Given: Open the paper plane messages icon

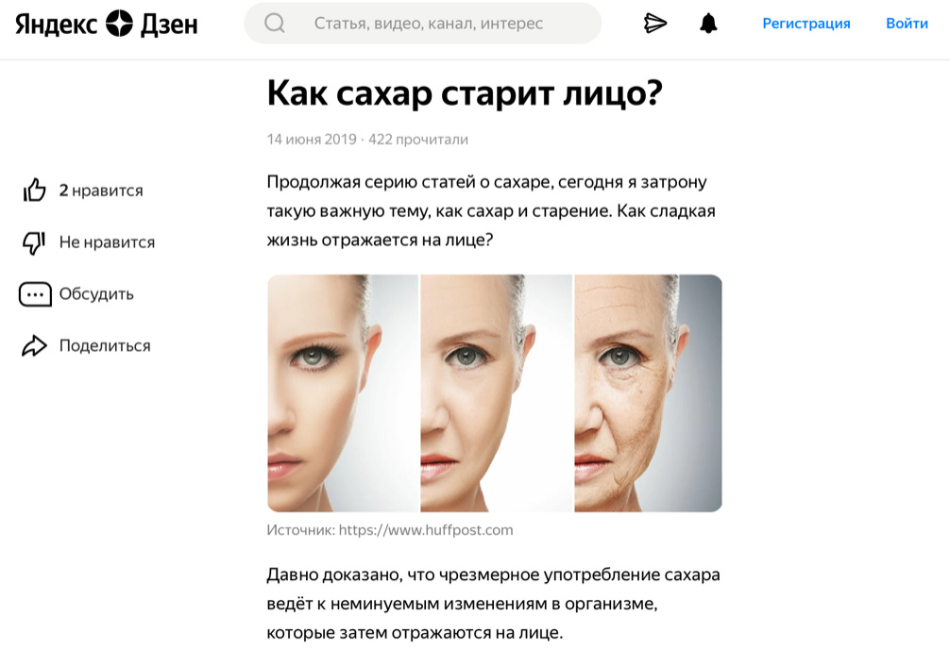Looking at the screenshot, I should point(655,24).
